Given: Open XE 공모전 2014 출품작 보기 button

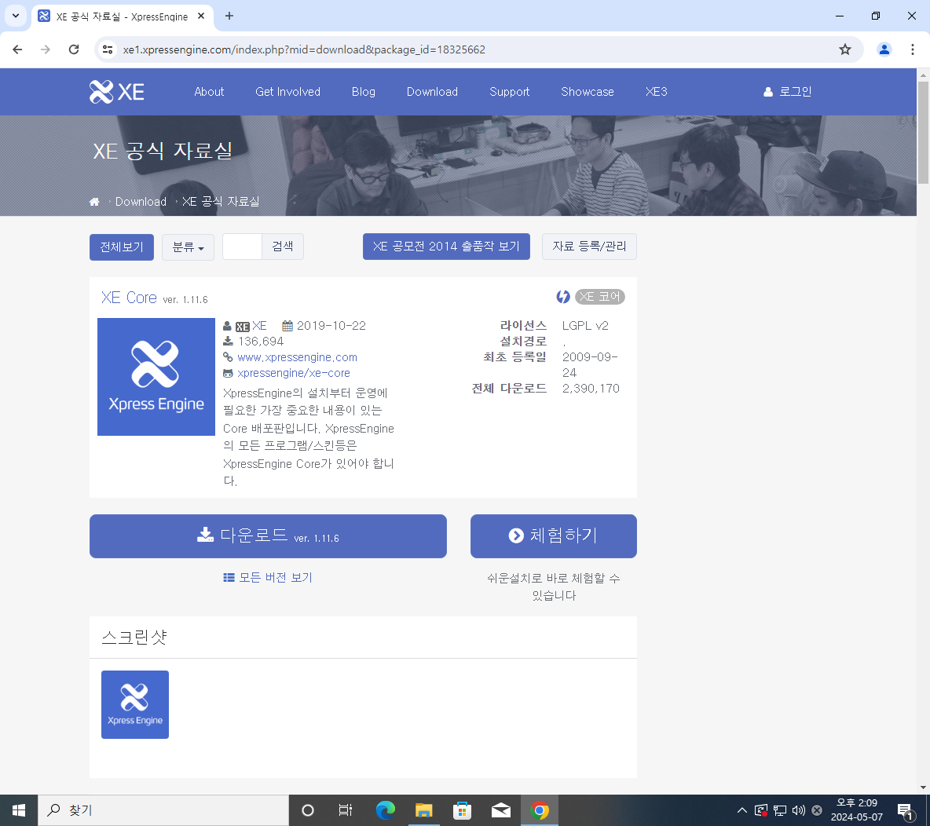Looking at the screenshot, I should pyautogui.click(x=446, y=247).
